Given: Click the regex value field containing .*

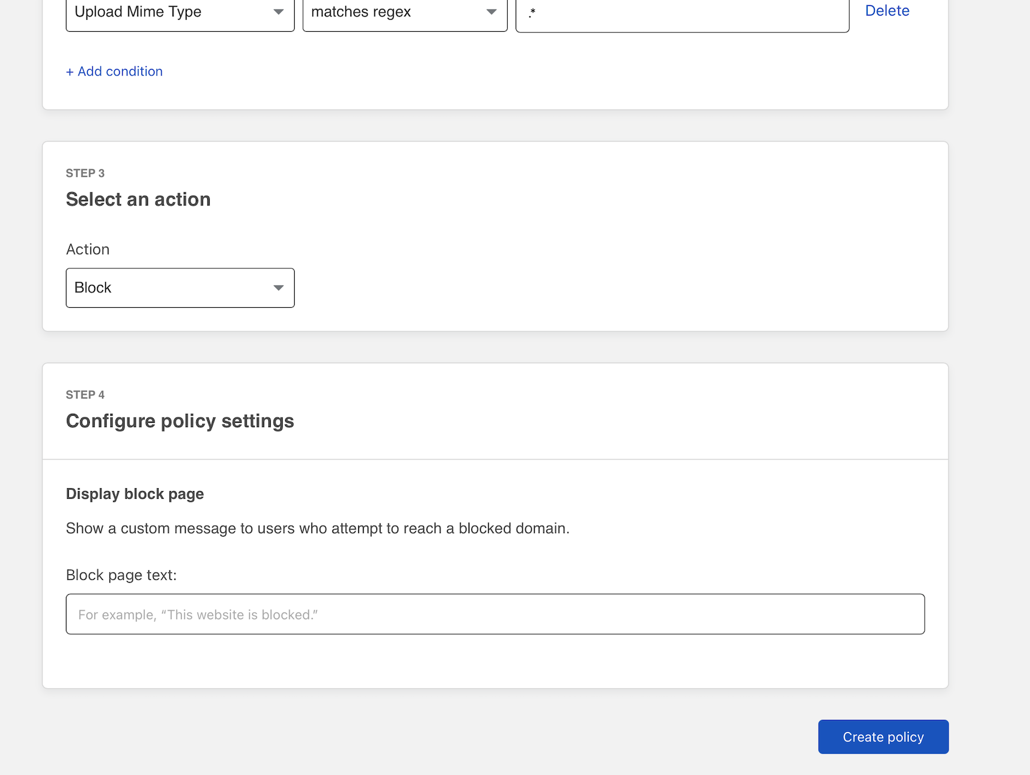Looking at the screenshot, I should click(682, 13).
